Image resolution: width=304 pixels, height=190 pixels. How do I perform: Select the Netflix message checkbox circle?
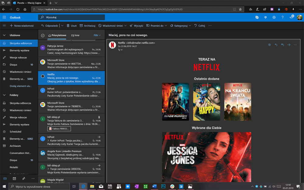point(43,76)
